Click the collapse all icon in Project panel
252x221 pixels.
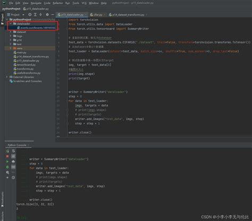pos(40,14)
